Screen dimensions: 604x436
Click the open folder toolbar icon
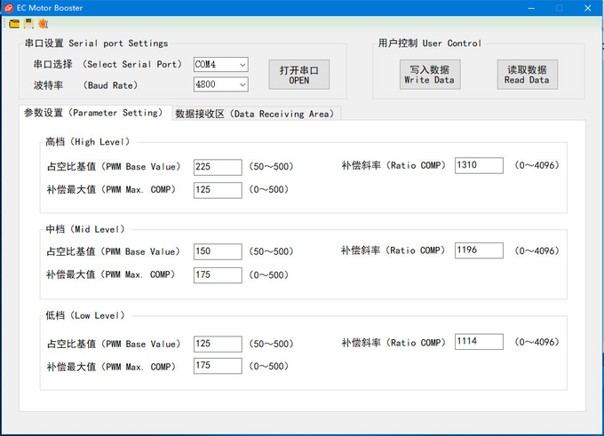(x=14, y=24)
